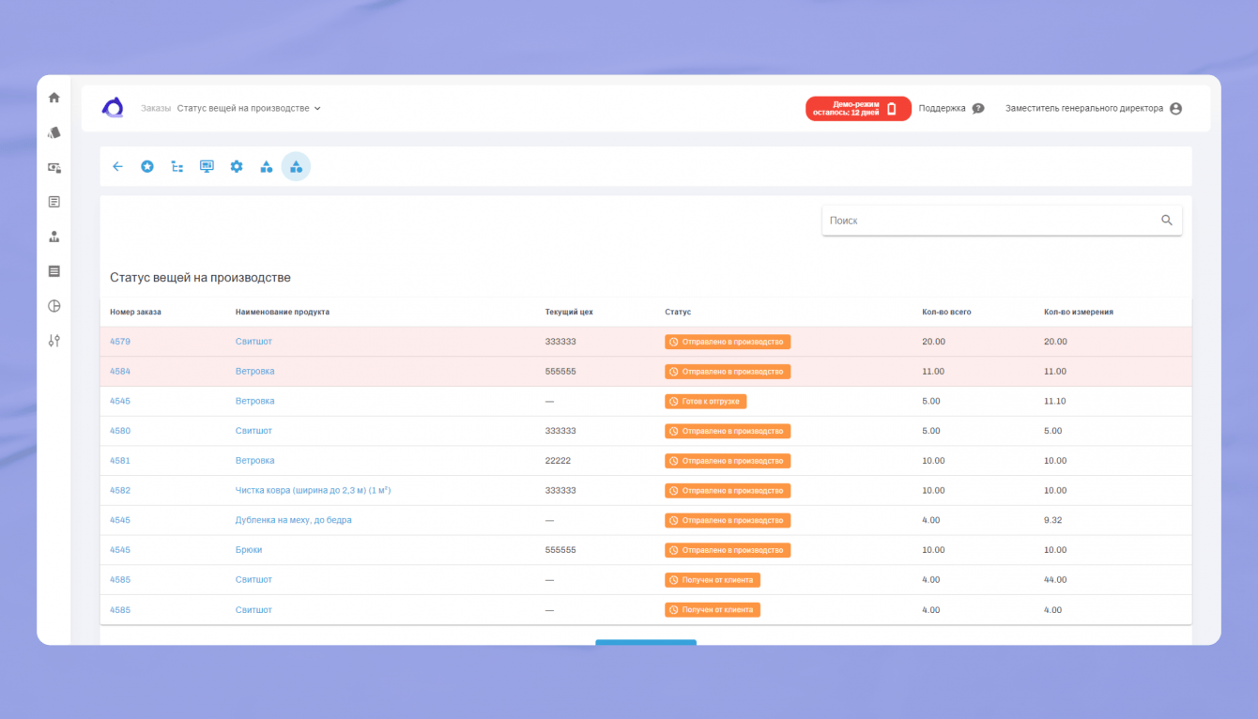The image size is (1258, 719).
Task: Open order number 4581
Action: [120, 461]
